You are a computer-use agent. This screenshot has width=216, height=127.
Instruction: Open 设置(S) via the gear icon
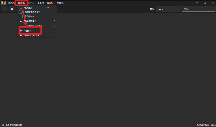(x=21, y=31)
